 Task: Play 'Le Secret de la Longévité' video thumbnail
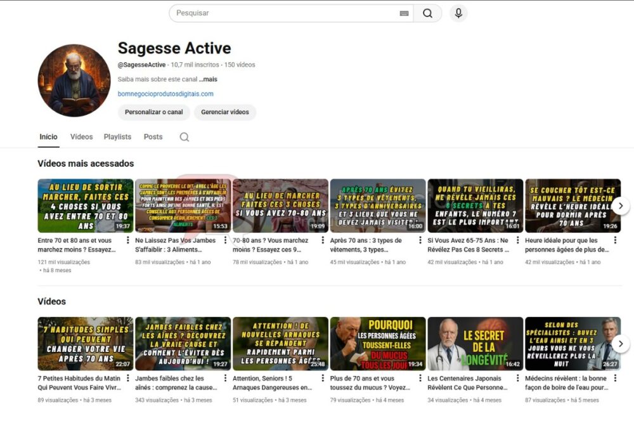click(475, 344)
